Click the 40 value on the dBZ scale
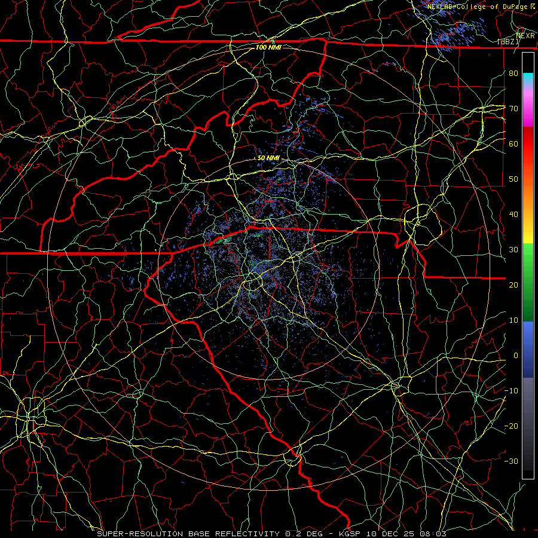The width and height of the screenshot is (538, 538). click(513, 215)
